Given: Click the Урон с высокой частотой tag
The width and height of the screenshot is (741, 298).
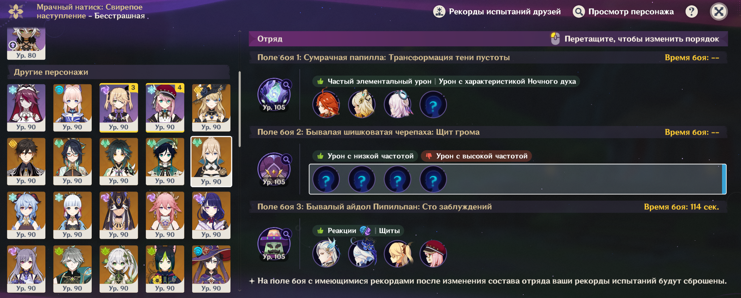Looking at the screenshot, I should click(476, 156).
